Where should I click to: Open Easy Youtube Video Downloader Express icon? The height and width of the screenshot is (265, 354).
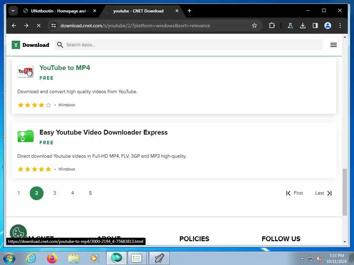point(26,136)
